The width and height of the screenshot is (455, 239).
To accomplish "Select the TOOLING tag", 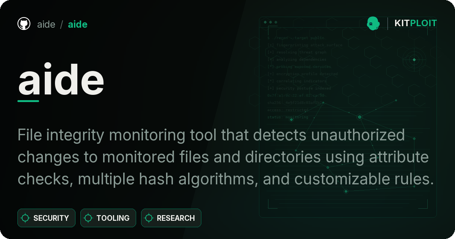I will pos(108,218).
